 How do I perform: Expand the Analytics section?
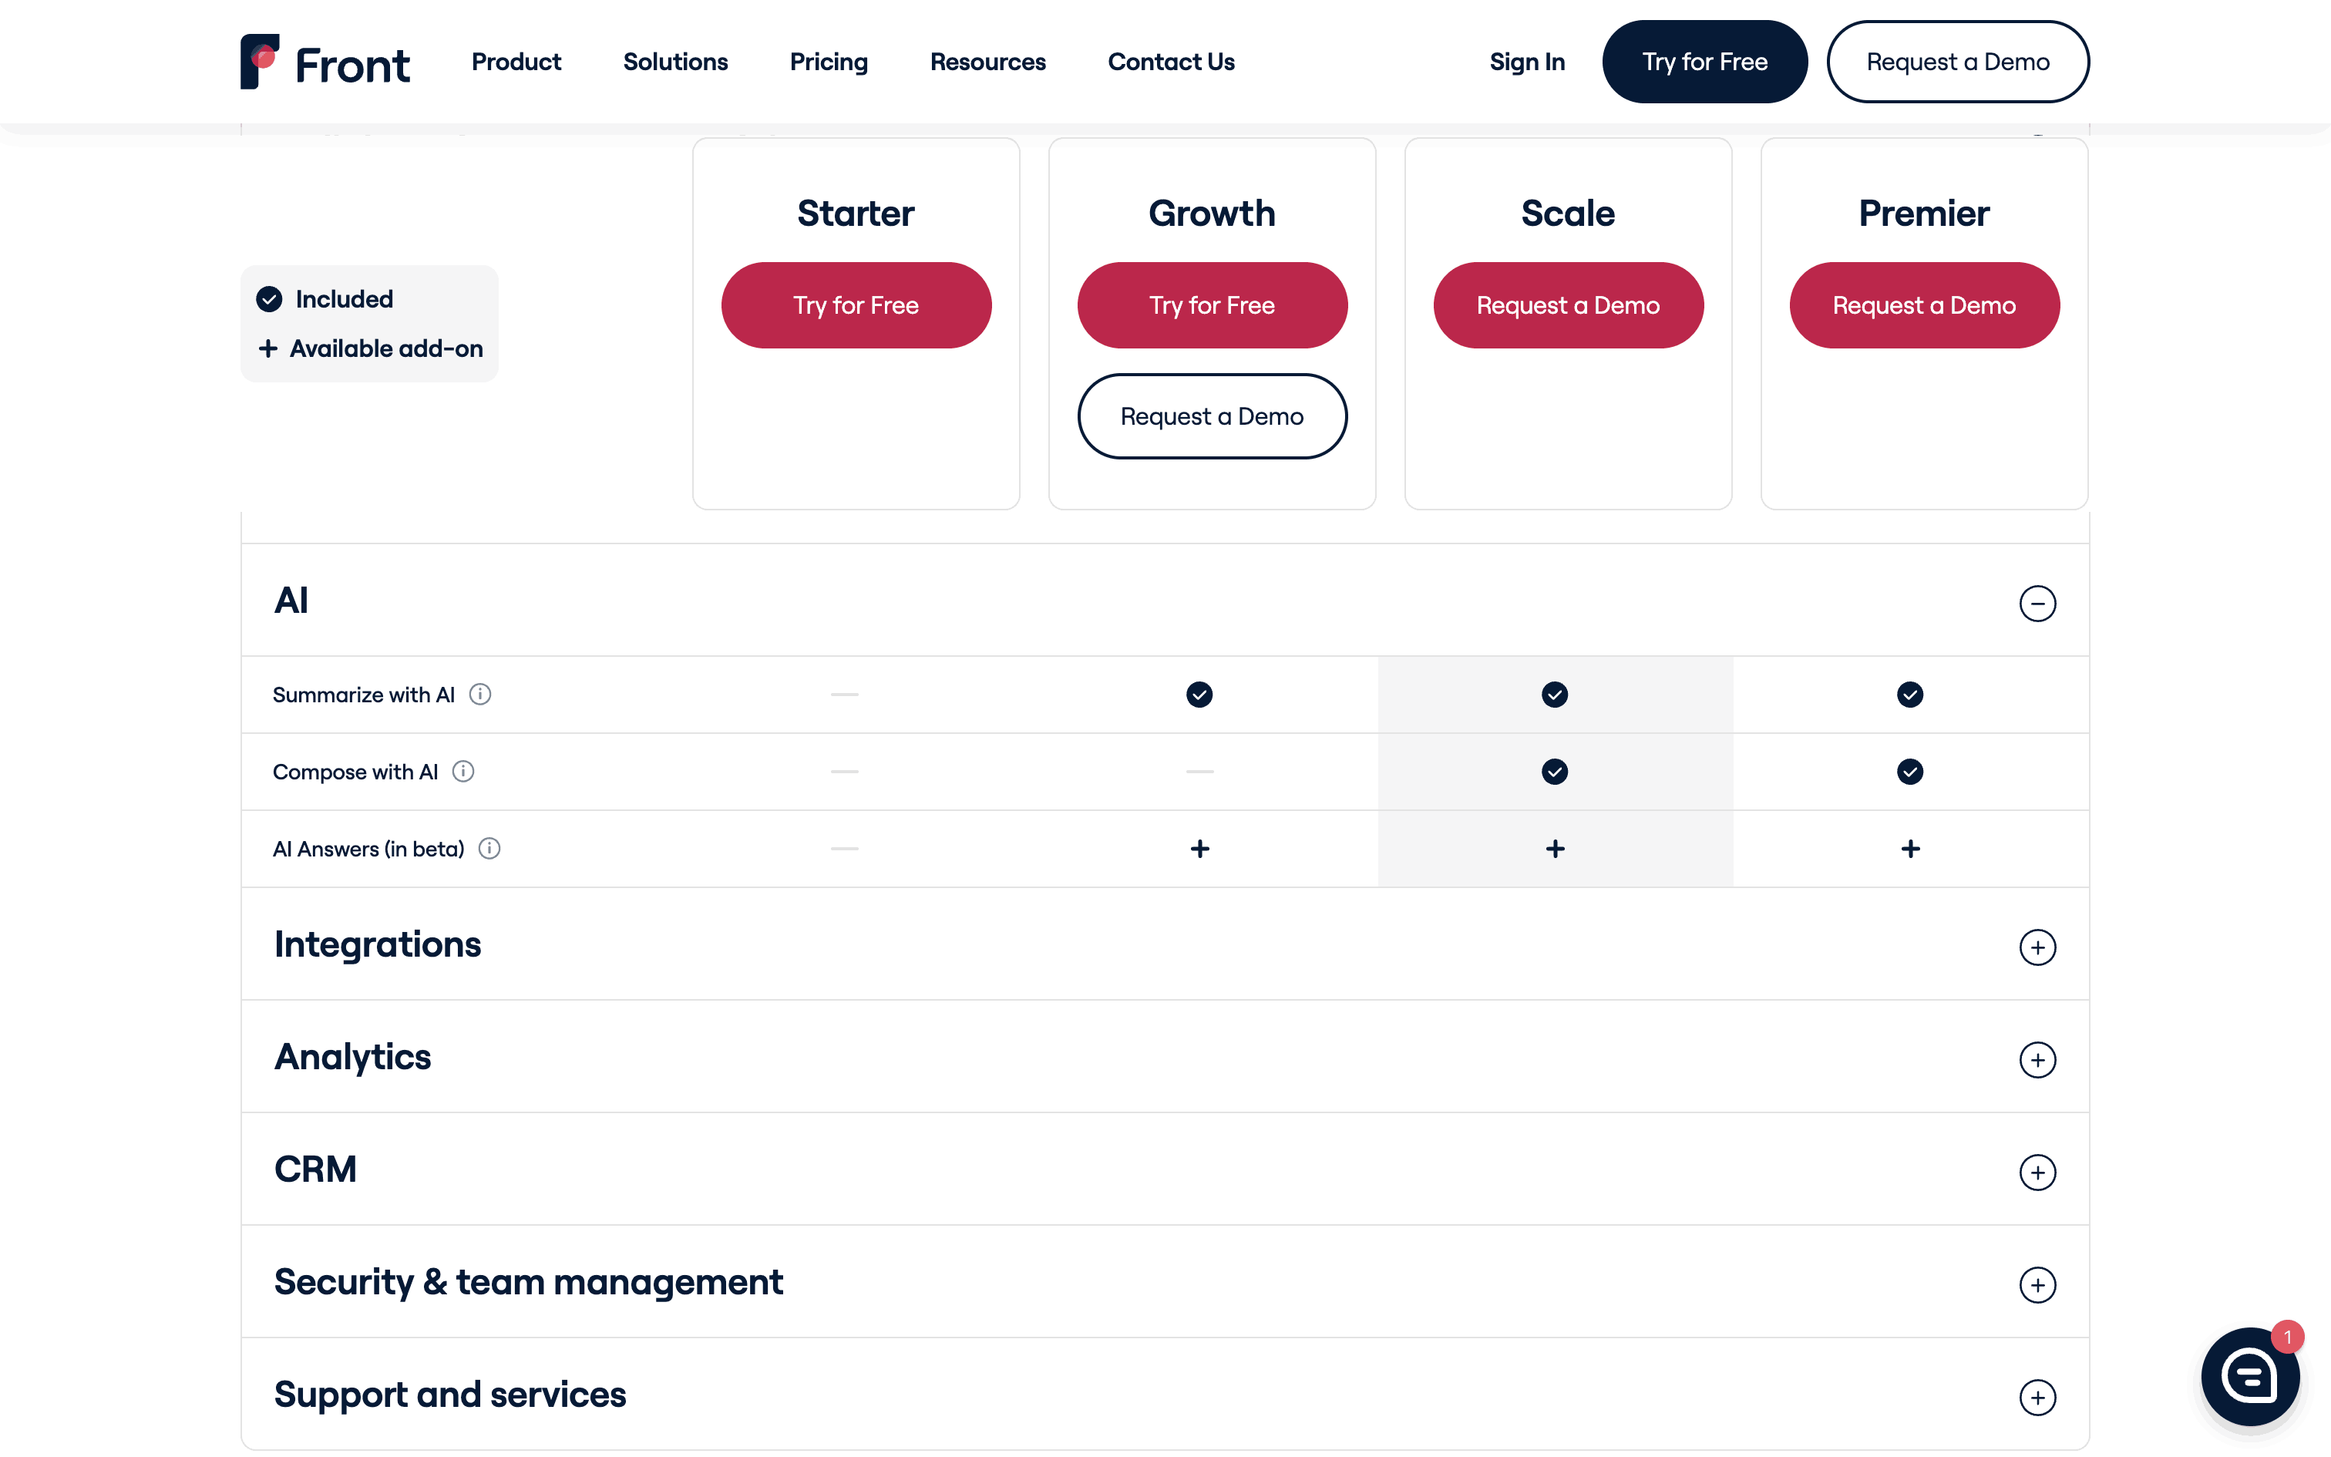(2038, 1060)
